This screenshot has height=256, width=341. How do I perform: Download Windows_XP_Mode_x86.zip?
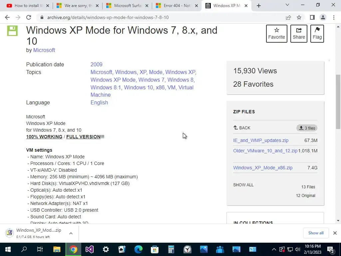tap(263, 168)
